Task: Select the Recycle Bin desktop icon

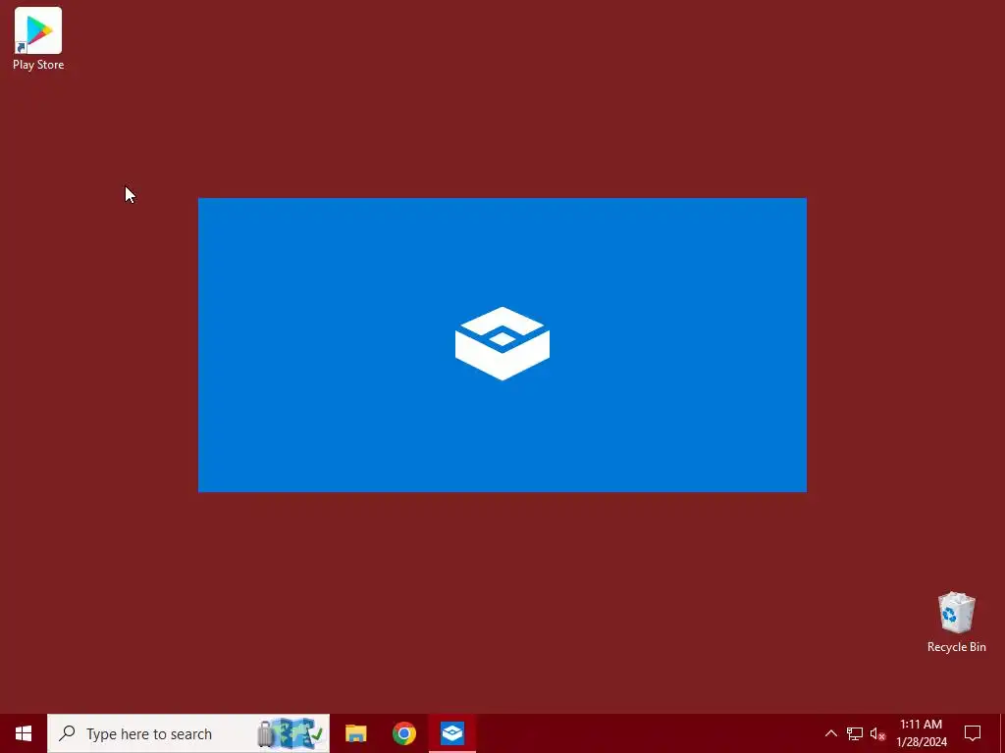Action: (x=956, y=622)
